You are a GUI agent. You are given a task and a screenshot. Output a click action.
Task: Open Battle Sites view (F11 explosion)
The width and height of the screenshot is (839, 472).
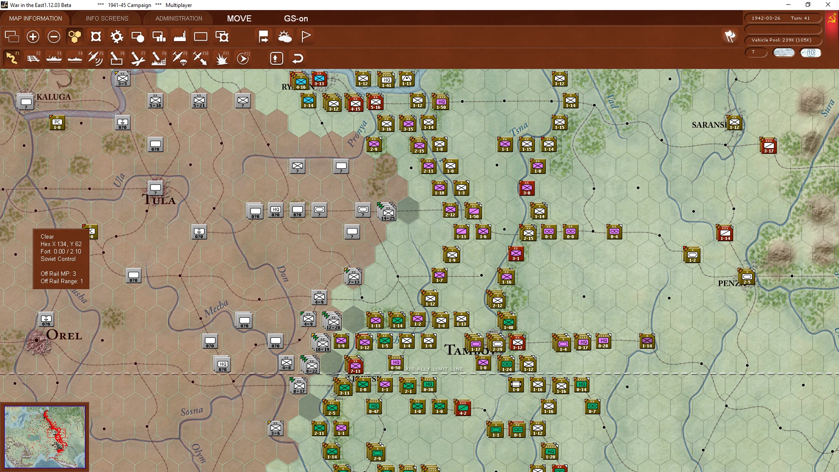(222, 58)
